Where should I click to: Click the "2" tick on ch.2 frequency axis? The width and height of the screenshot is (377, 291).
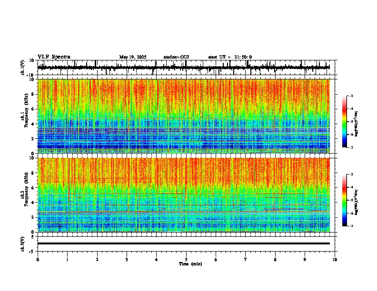34,217
